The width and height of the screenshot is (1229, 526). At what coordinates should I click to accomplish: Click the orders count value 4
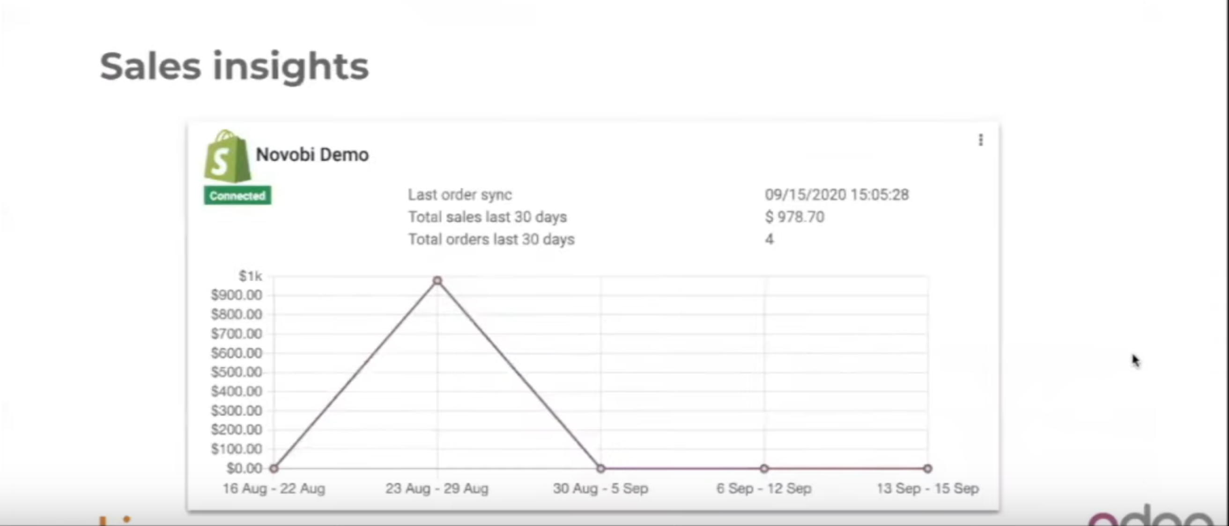[769, 239]
